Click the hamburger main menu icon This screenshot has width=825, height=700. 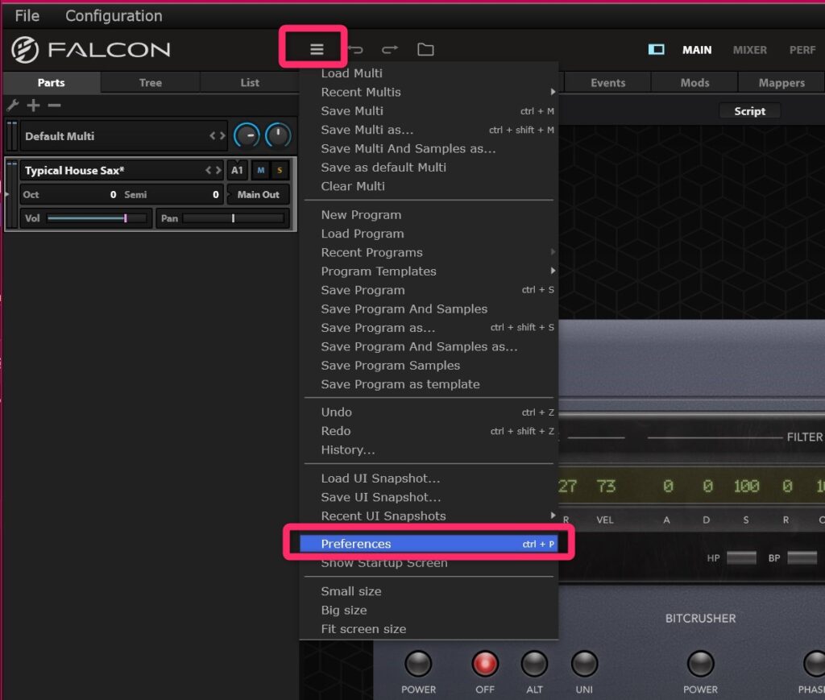coord(317,50)
